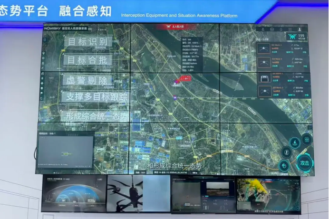Open the stacked device icon in sidebar

pos(42,78)
